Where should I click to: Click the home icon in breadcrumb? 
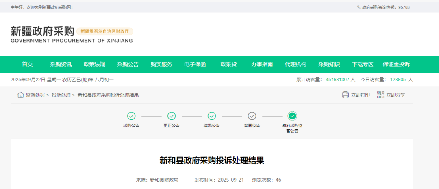tap(20, 95)
